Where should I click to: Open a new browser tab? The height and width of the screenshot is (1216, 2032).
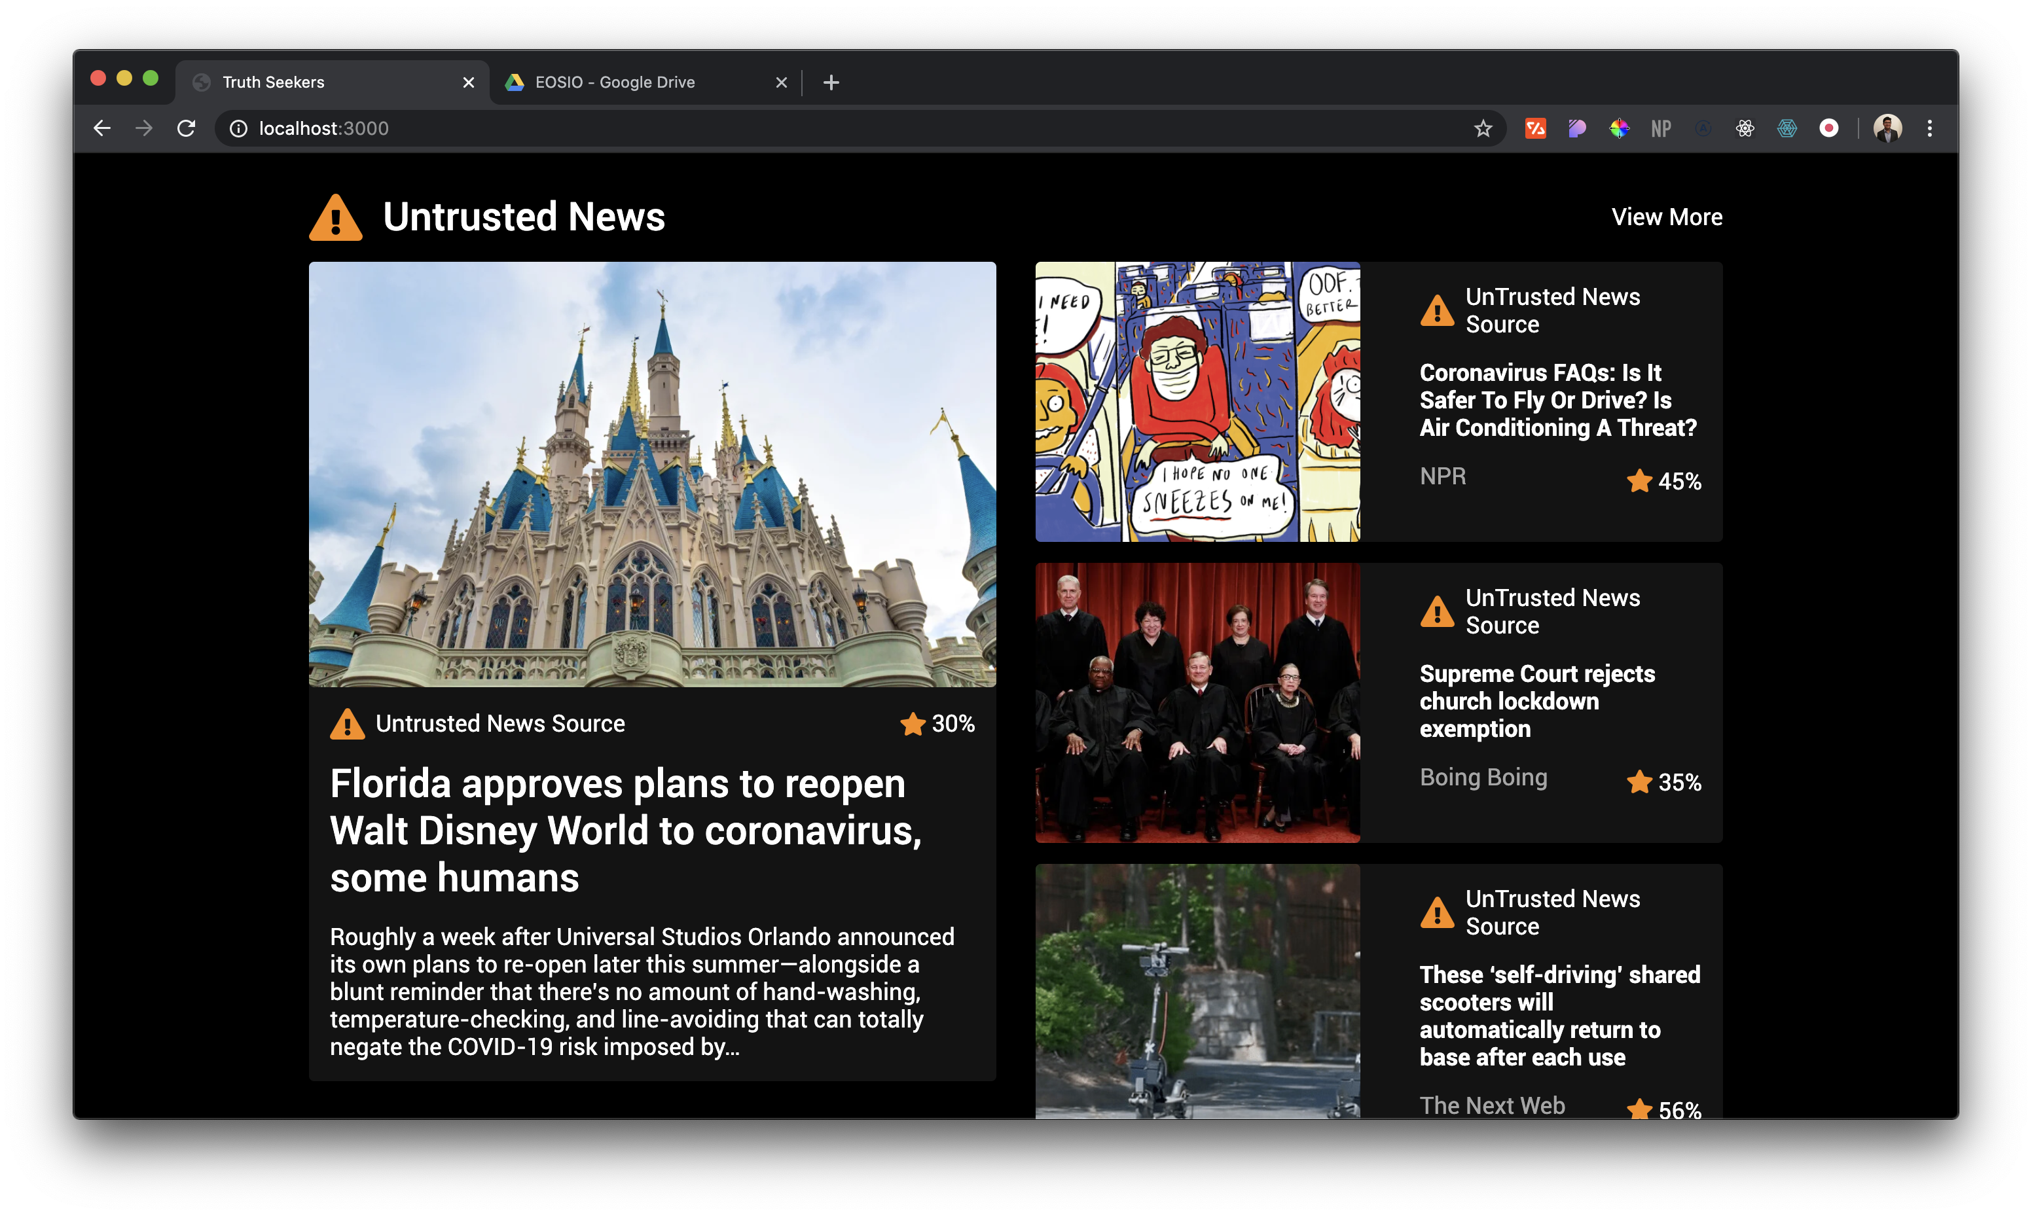click(831, 82)
